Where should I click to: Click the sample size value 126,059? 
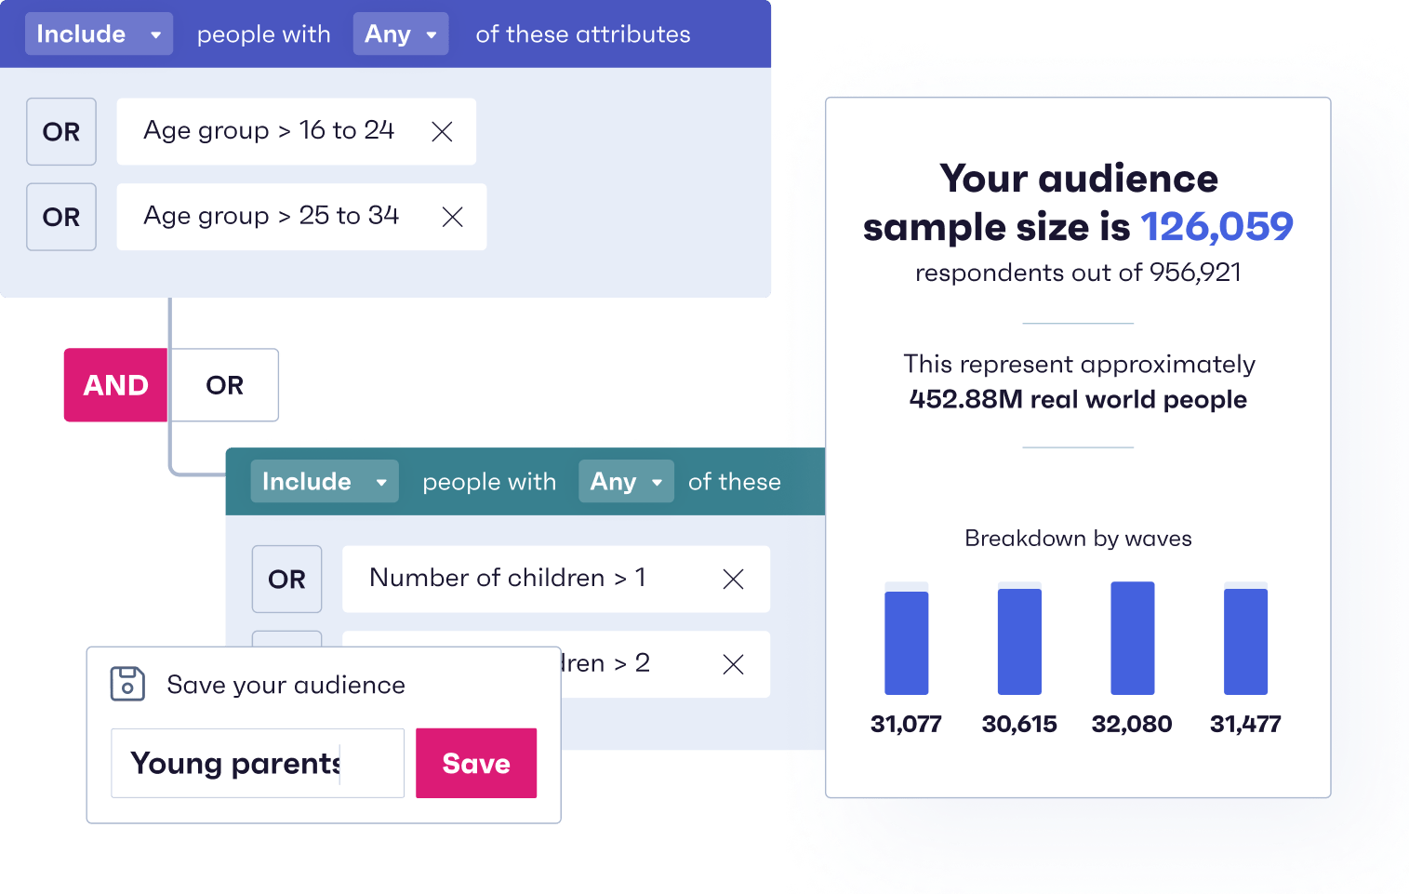point(1216,226)
